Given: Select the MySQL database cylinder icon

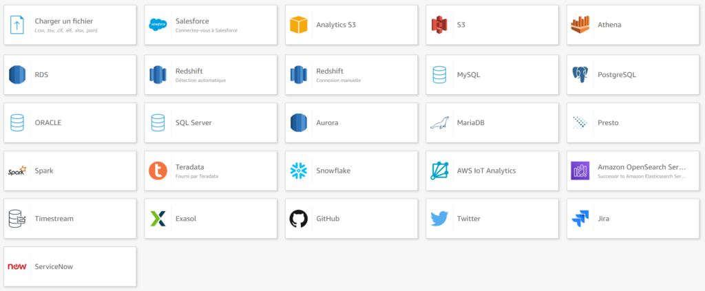Looking at the screenshot, I should pos(439,74).
